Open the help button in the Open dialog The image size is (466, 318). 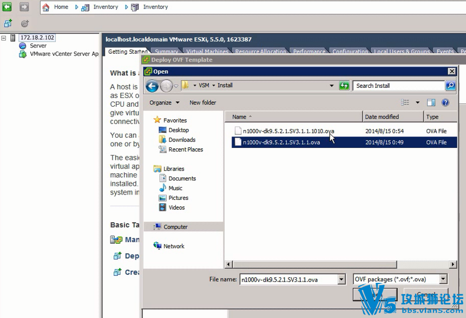tap(445, 102)
